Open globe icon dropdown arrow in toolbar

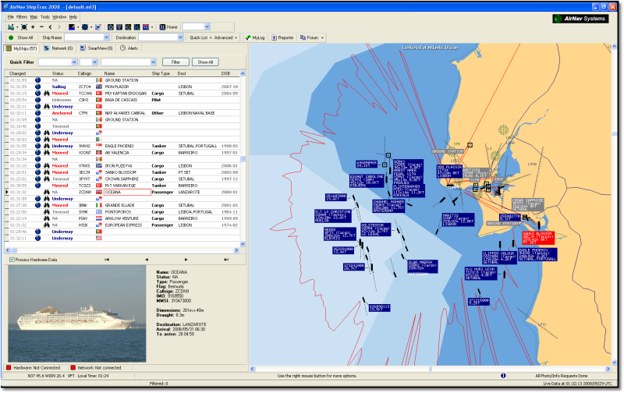(x=91, y=27)
